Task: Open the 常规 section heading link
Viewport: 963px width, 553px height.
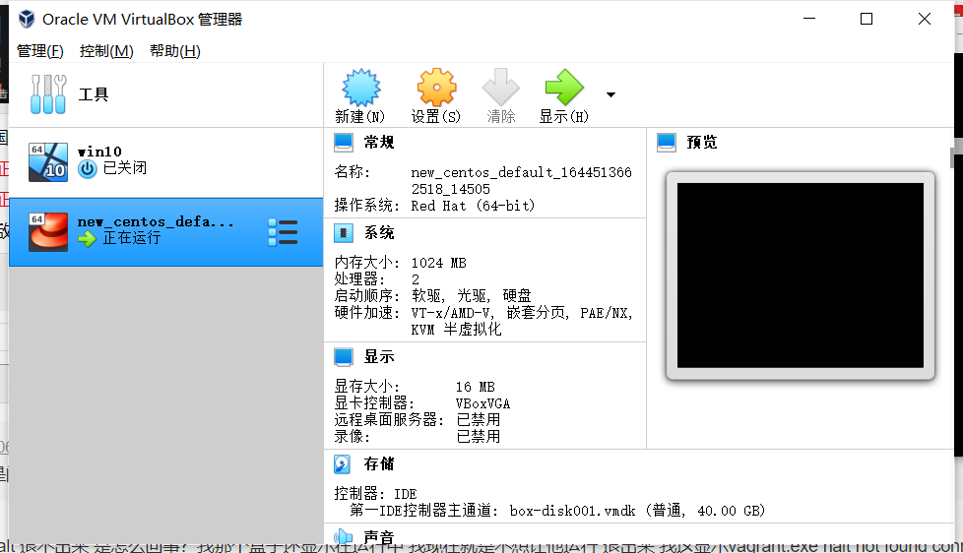Action: pos(379,143)
